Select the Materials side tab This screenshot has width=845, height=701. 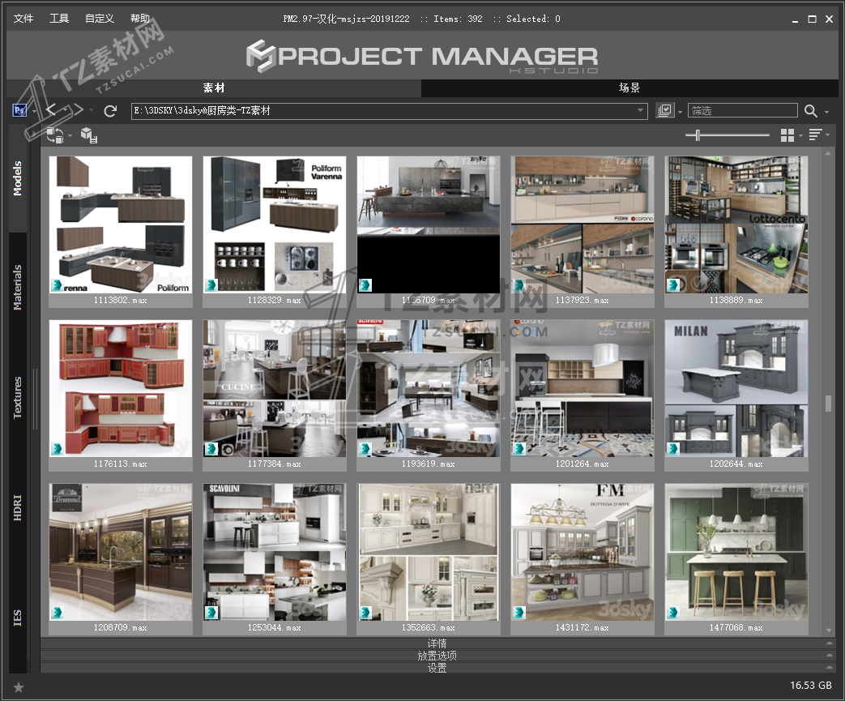coord(18,288)
